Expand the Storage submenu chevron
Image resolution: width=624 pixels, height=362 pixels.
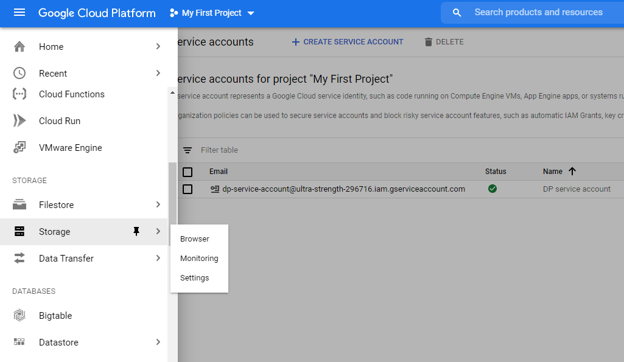pyautogui.click(x=158, y=231)
